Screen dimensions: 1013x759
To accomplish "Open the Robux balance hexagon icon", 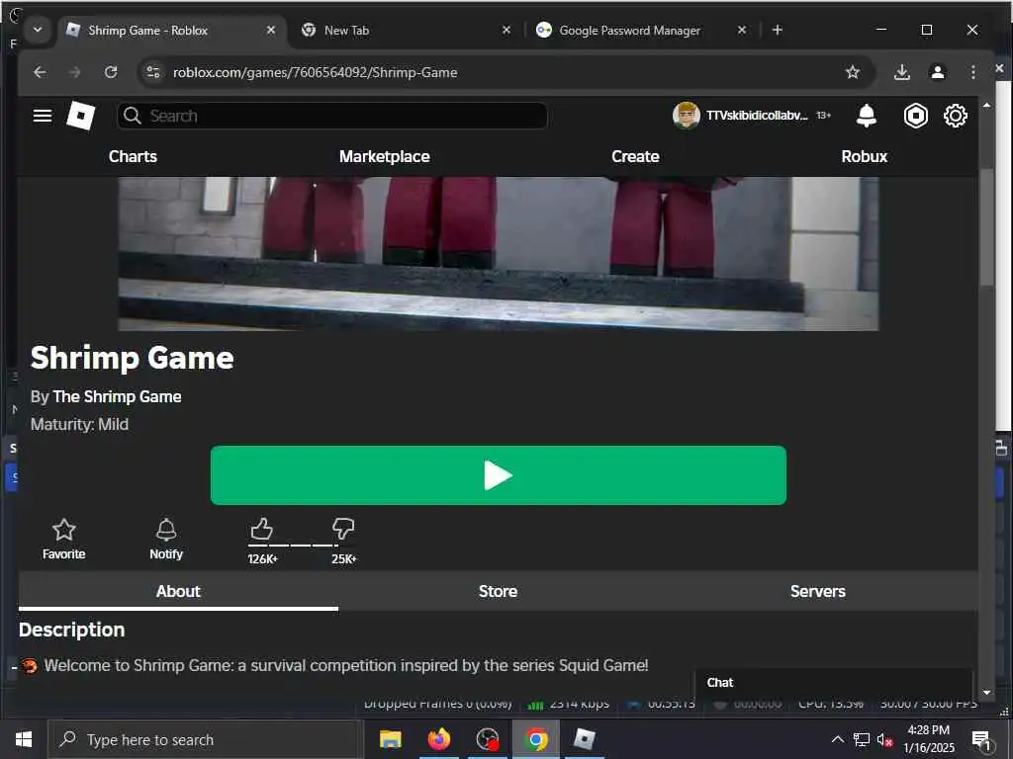I will point(915,116).
